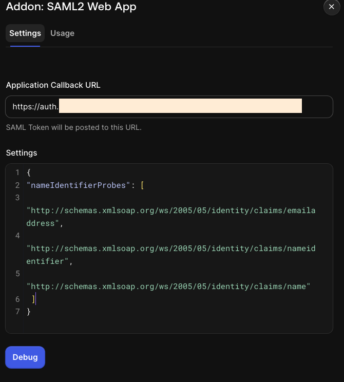Viewport: 344px width, 382px height.
Task: Click the "SAML Token will be posted" hint
Action: 74,127
